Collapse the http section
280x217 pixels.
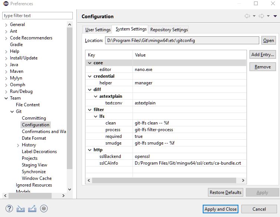point(89,150)
